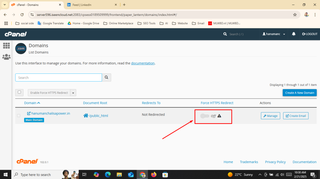Open User Manager people icon in sidebar
Viewport: 320px width, 179px height.
coord(6,57)
